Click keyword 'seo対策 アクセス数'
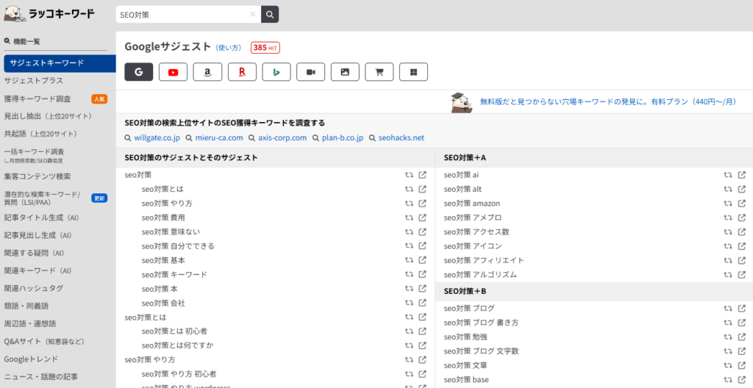Image resolution: width=753 pixels, height=388 pixels. point(477,232)
